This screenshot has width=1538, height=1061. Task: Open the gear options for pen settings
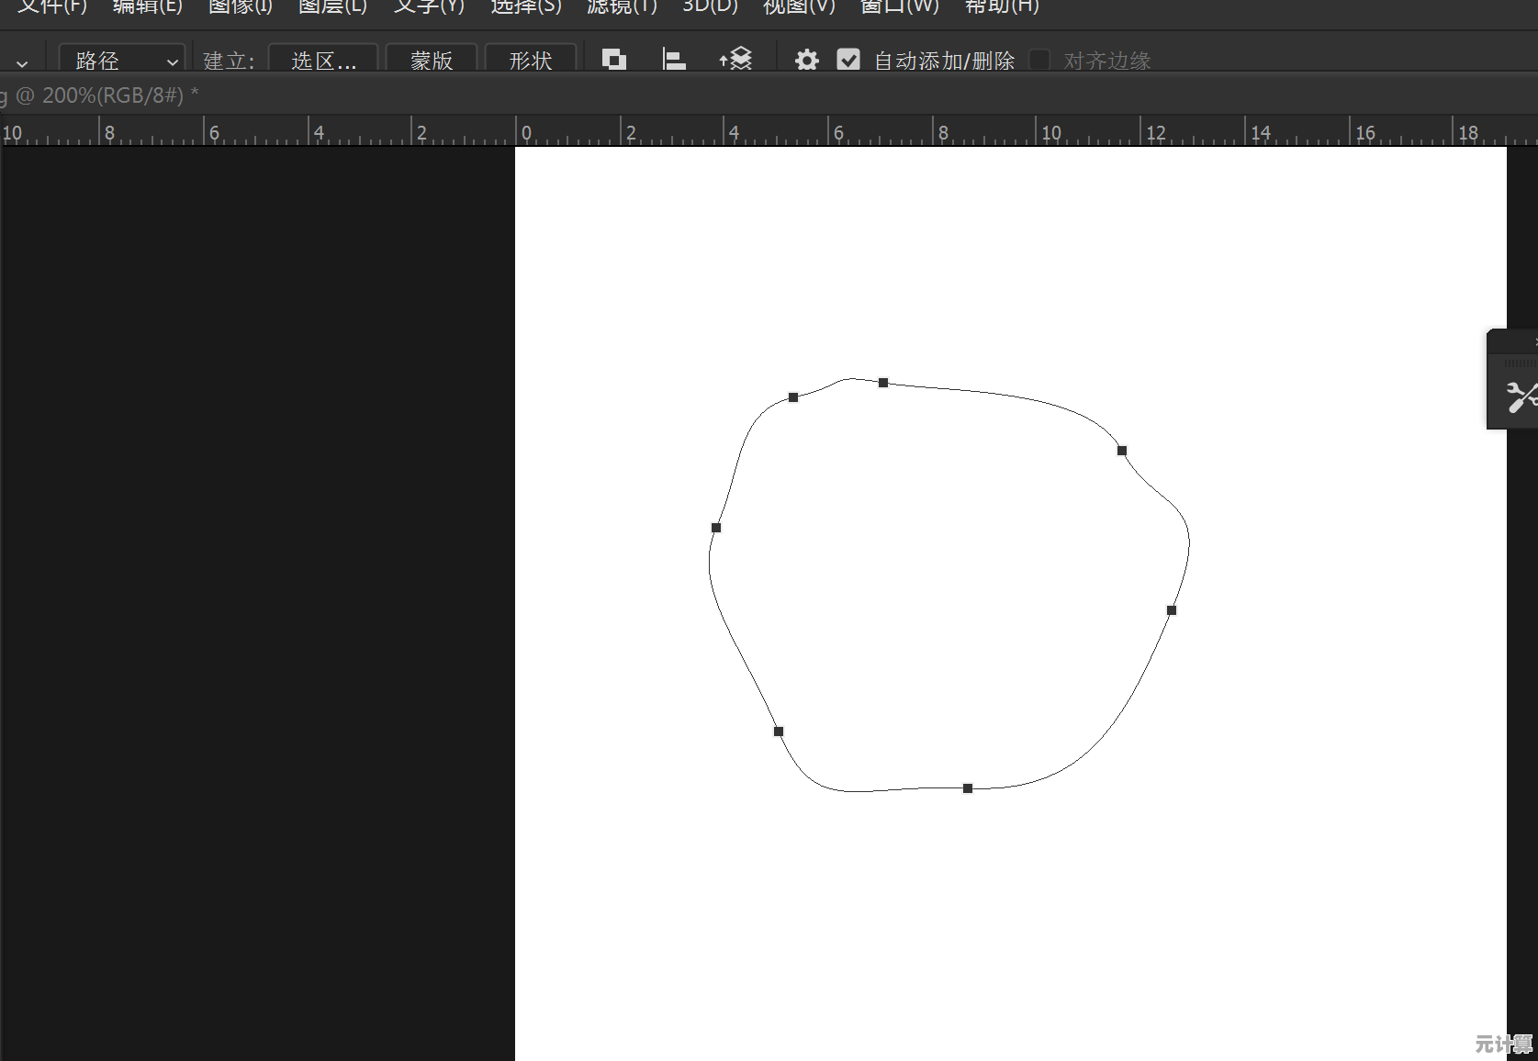click(806, 61)
